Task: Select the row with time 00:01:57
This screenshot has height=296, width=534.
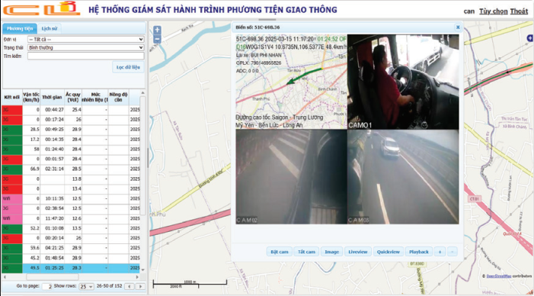Action: pos(71,159)
